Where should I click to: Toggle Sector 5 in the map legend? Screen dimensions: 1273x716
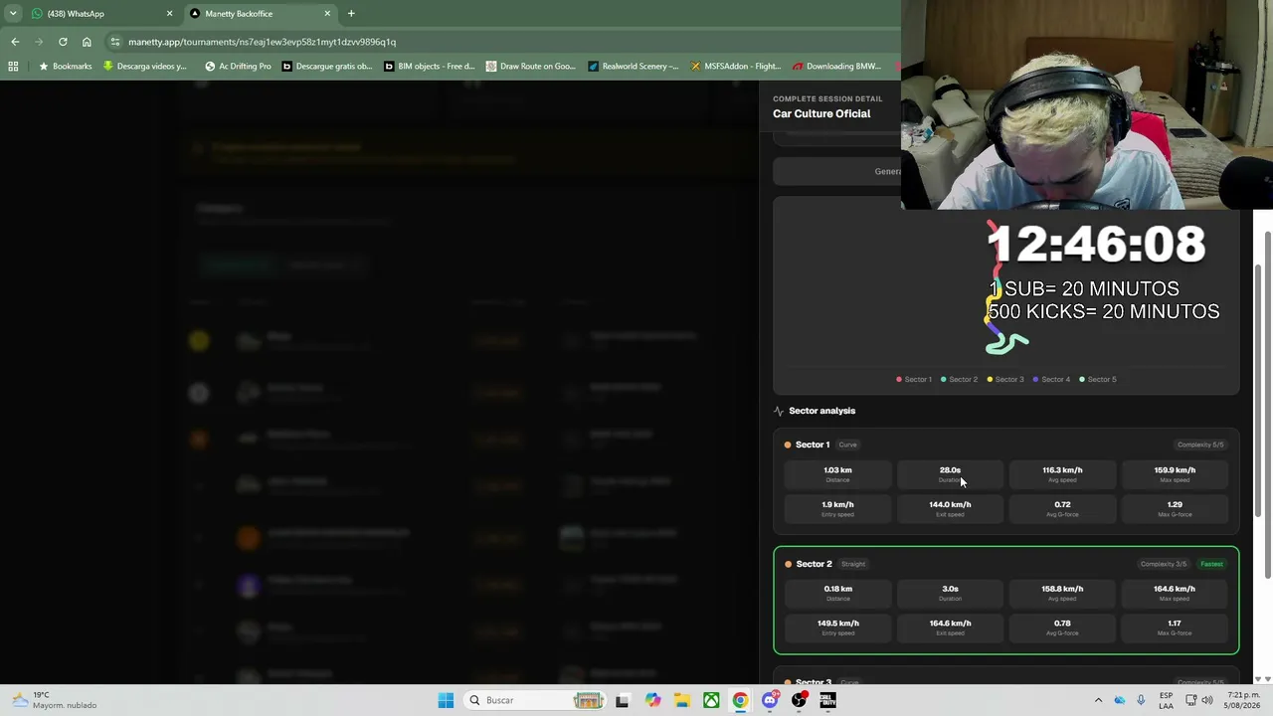coord(1098,379)
